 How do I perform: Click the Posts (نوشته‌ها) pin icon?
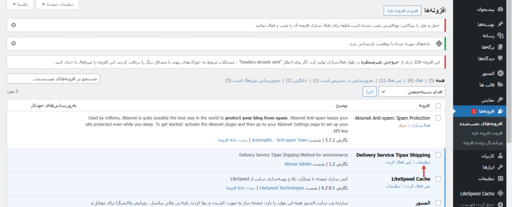tap(500, 24)
